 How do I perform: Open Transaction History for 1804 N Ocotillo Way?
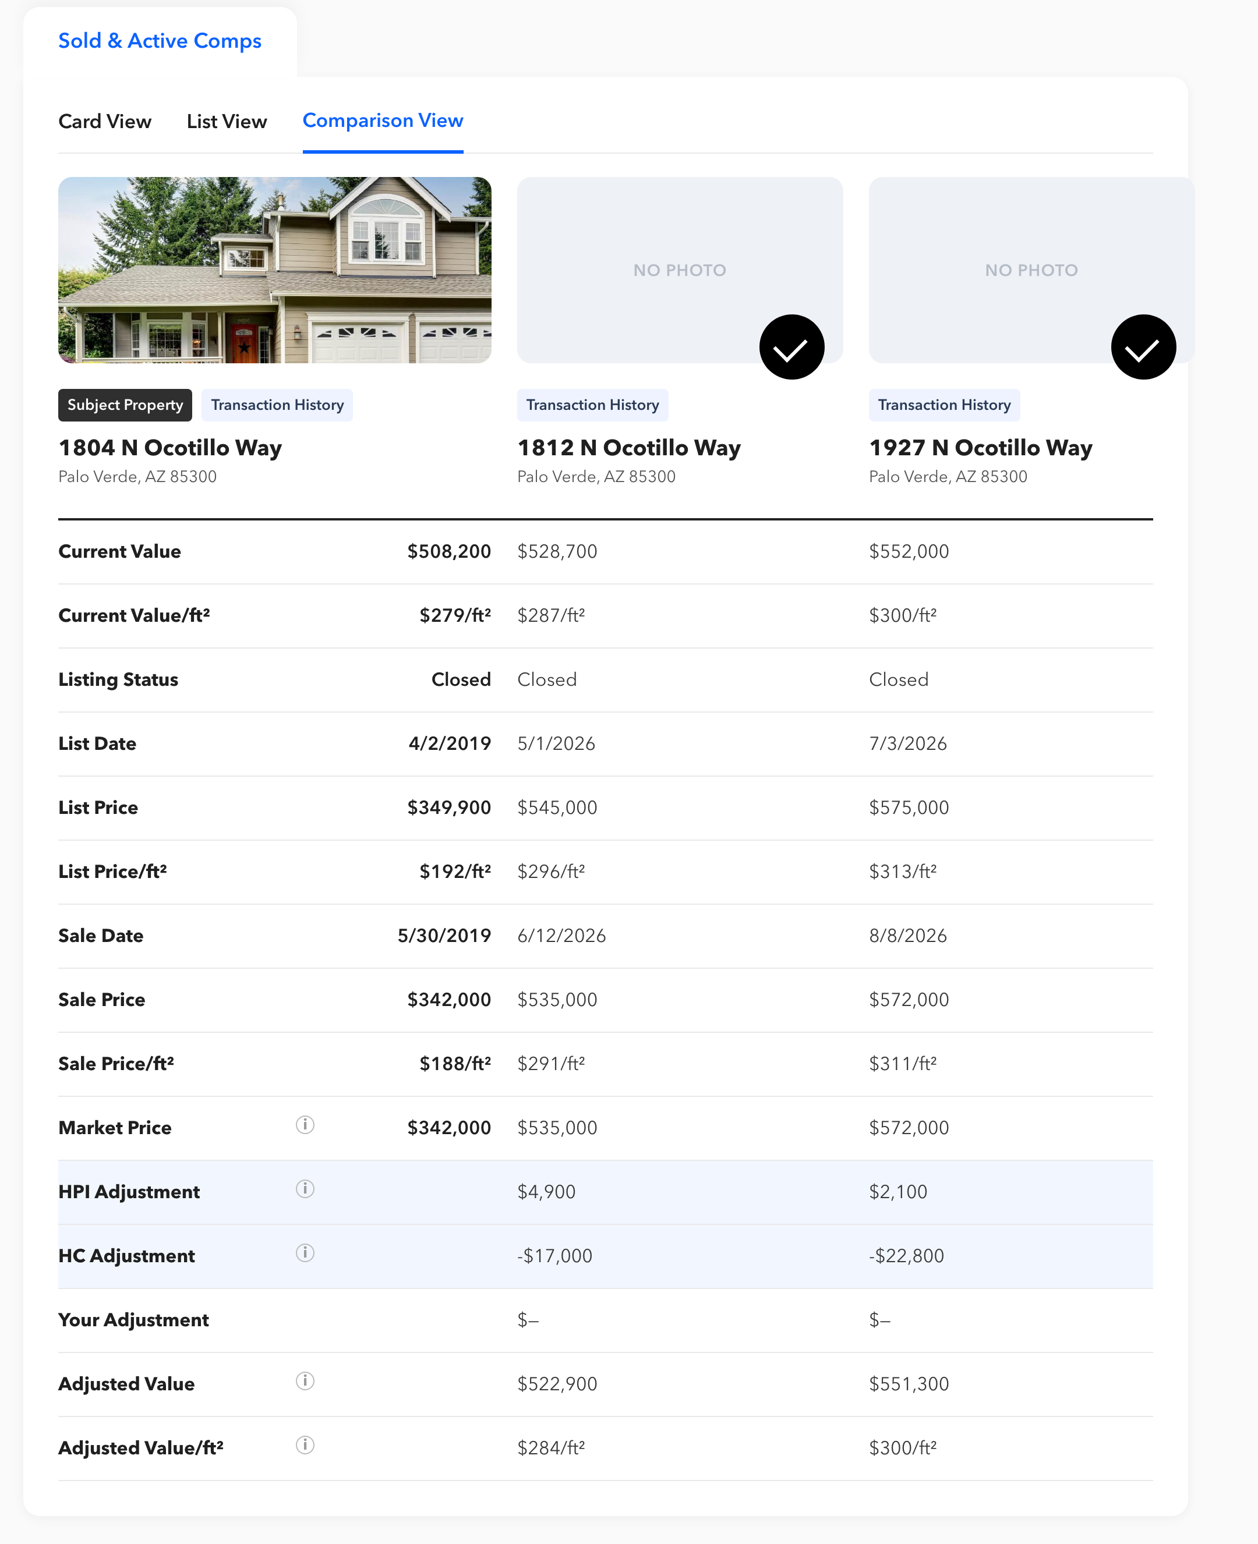click(278, 405)
